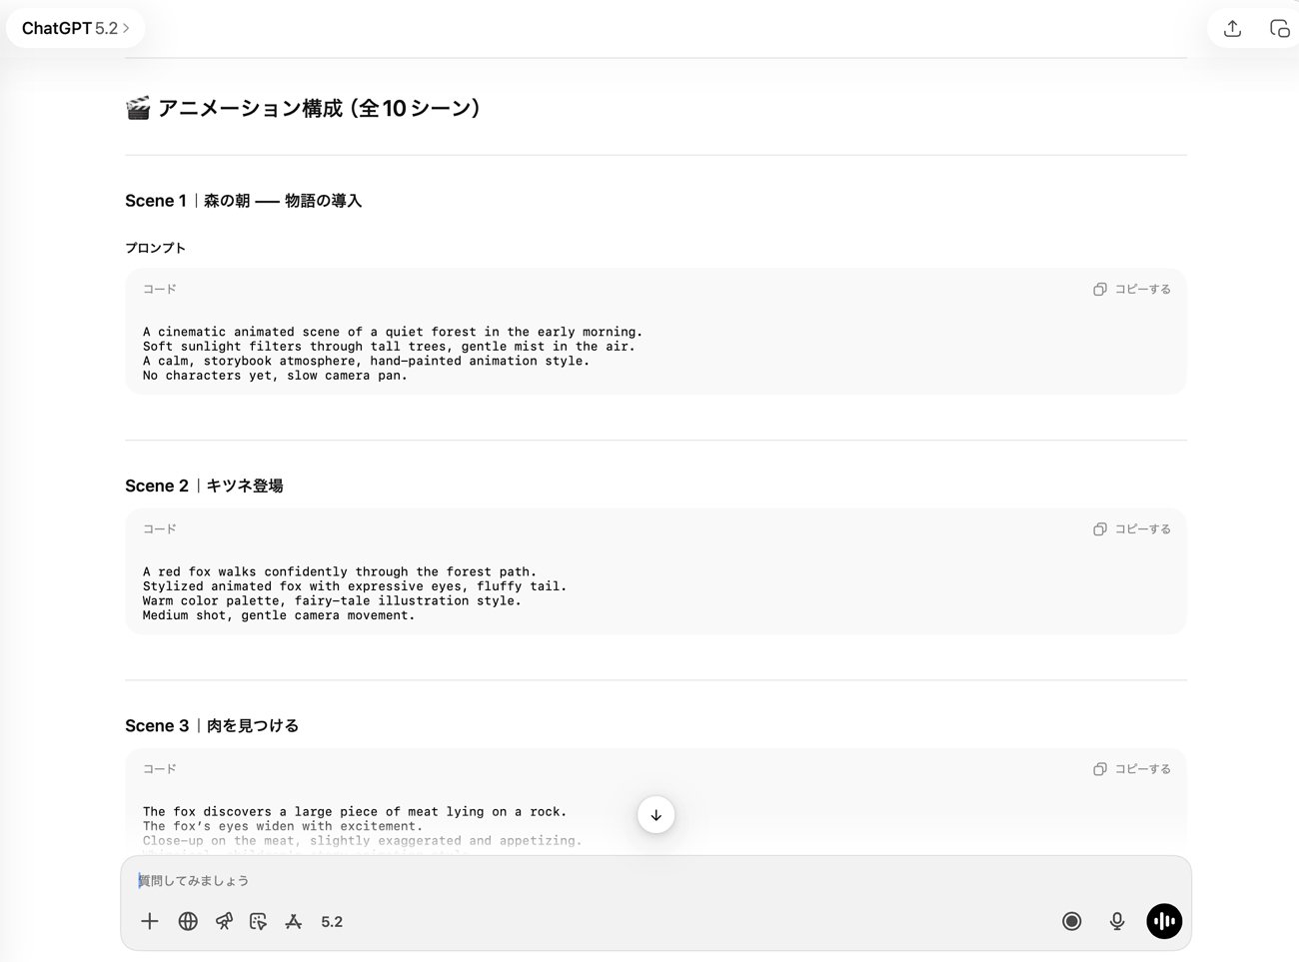Click the コード label on Scene 1 block
The height and width of the screenshot is (962, 1299).
158,289
